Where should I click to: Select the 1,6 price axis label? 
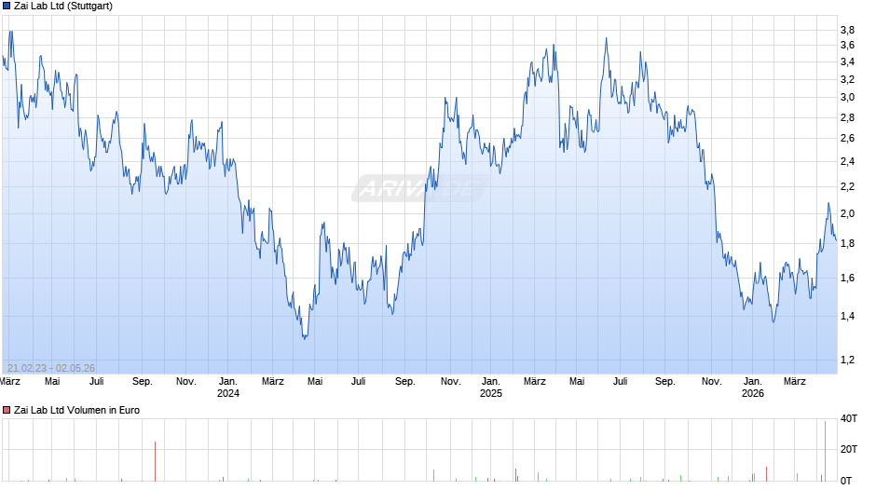tap(847, 279)
